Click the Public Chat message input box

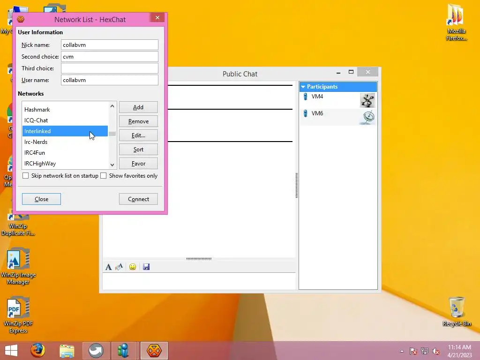199,281
